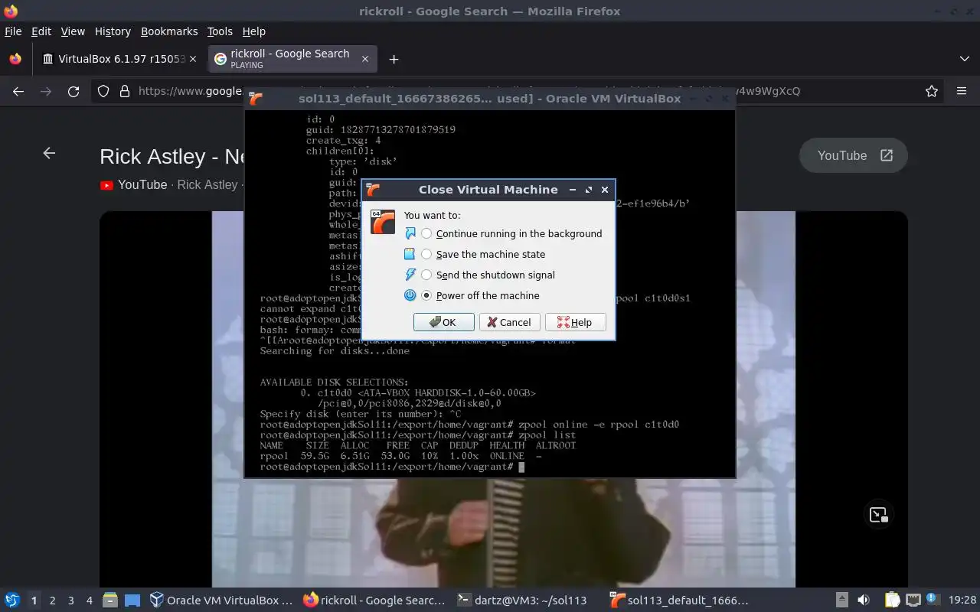The image size is (980, 612).
Task: Cancel the Close Virtual Machine dialog
Action: [x=510, y=322]
